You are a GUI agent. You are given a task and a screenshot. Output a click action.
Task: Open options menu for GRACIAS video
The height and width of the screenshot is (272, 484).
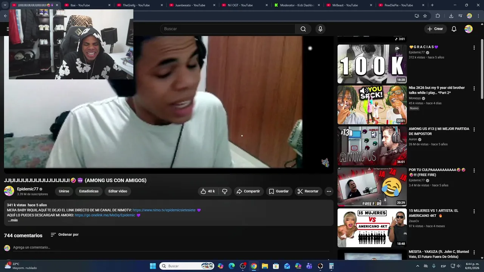point(474,48)
